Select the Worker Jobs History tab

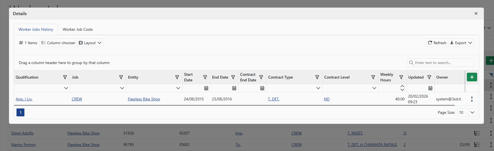[36, 29]
